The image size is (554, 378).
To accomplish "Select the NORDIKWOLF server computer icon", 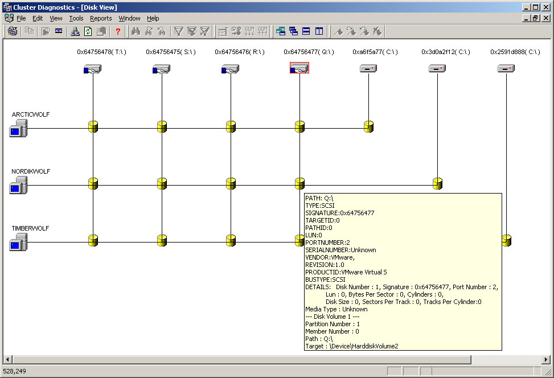I will click(18, 186).
